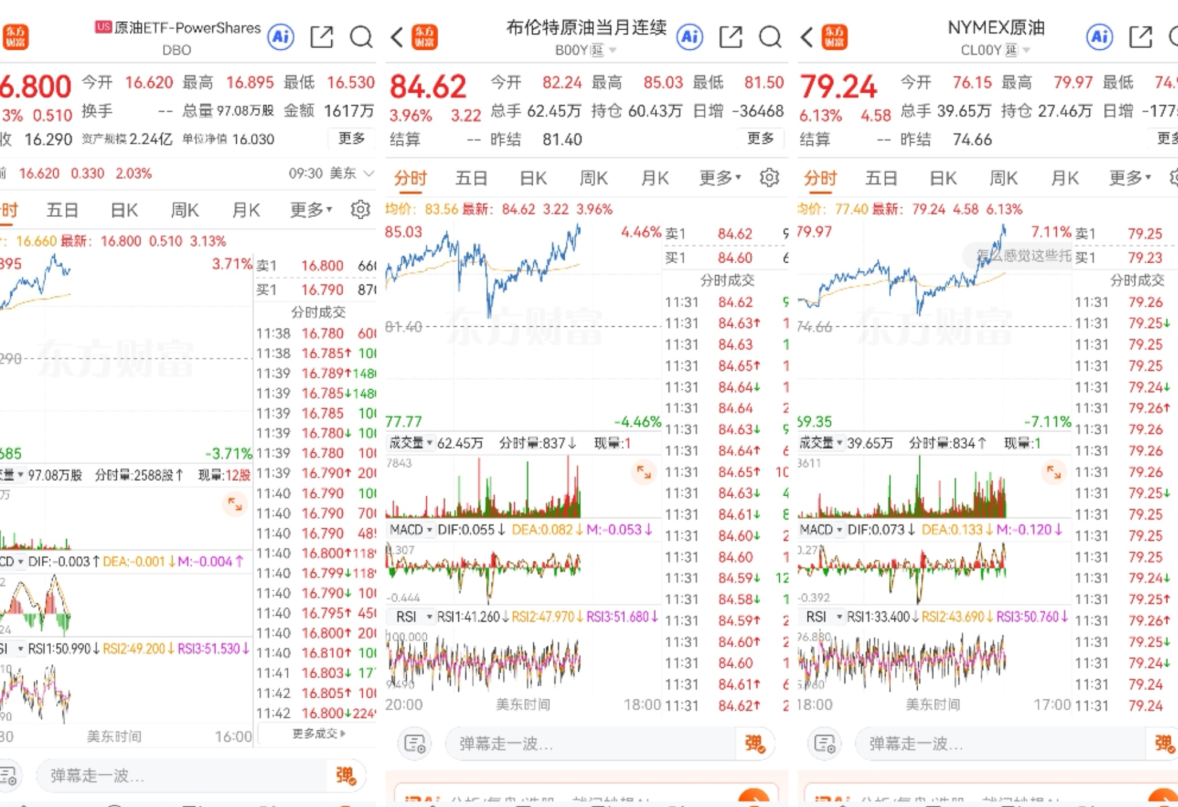Click the share icon on the DBO panel

pos(322,37)
